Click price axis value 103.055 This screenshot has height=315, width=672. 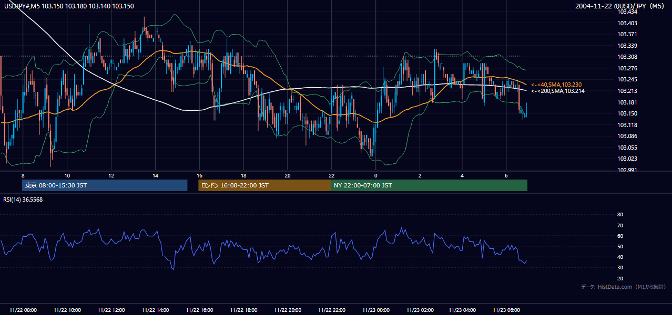click(x=627, y=148)
